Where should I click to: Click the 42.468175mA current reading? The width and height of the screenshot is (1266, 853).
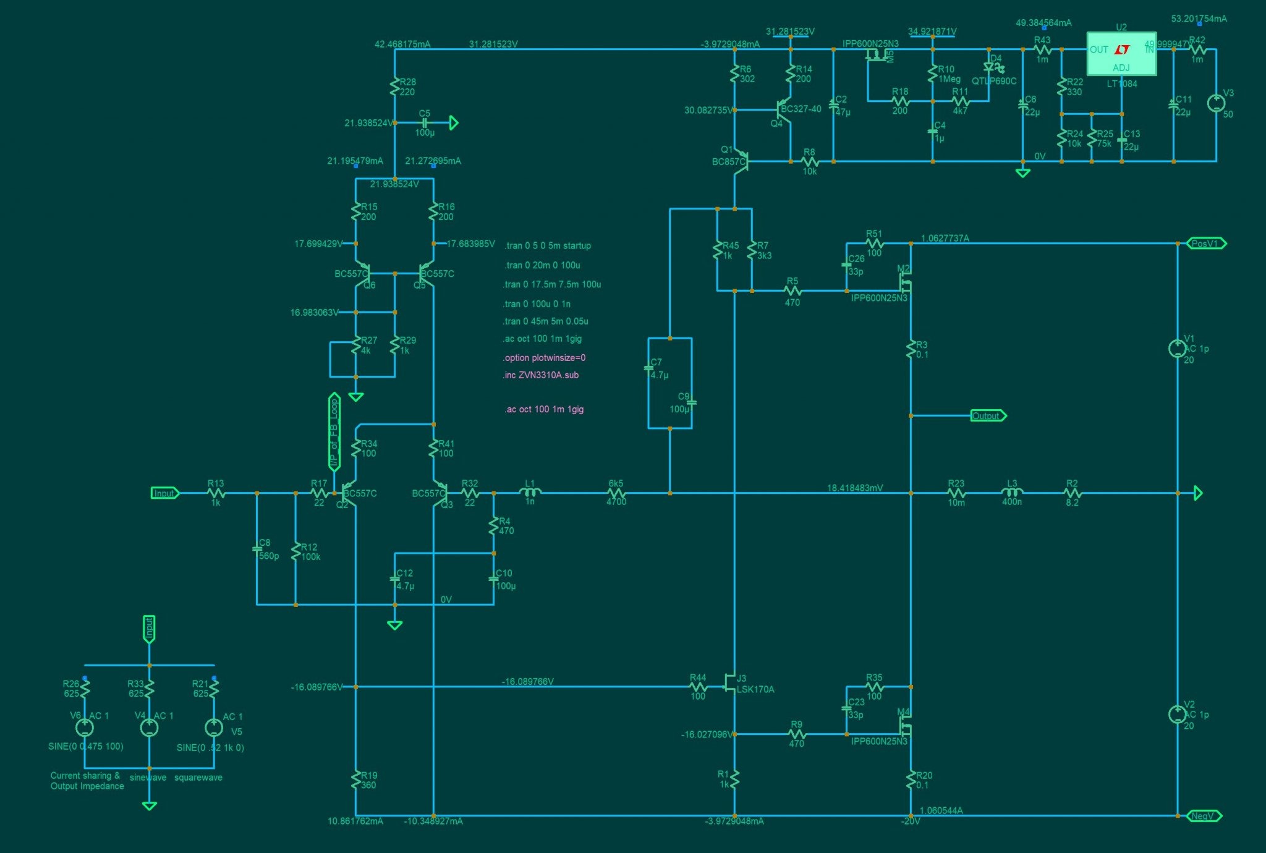[402, 44]
